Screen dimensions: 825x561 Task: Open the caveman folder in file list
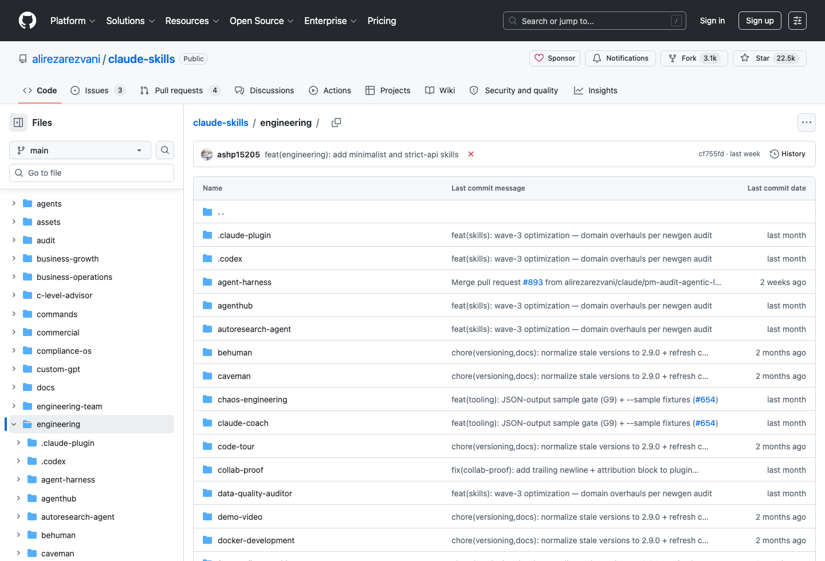tap(234, 376)
